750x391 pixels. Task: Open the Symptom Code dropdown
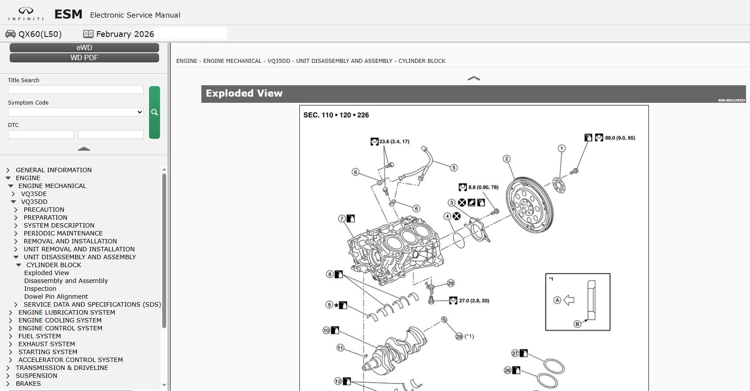pos(76,112)
